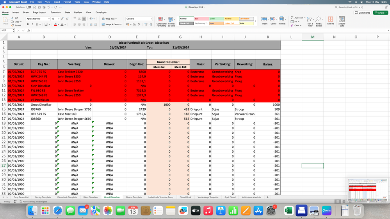
Task: Toggle Align Left text alignment
Action: [75, 24]
